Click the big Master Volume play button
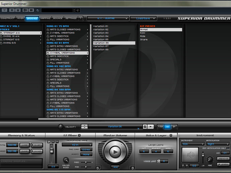Screen dimensions: 231x173 pos(115,152)
